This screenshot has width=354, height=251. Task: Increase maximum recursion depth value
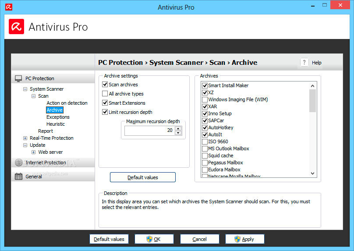[x=178, y=129]
